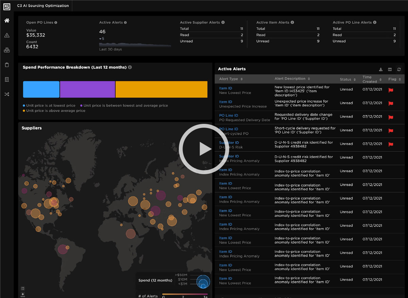Click the shuffle arrows sidebar icon
408x298 pixels.
coord(7,94)
